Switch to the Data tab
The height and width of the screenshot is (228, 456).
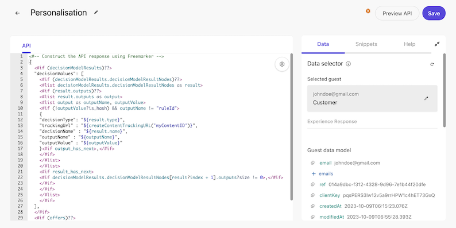pyautogui.click(x=323, y=44)
